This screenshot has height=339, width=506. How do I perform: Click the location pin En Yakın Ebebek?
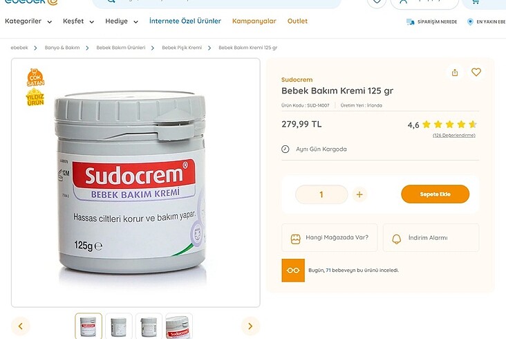pos(470,21)
